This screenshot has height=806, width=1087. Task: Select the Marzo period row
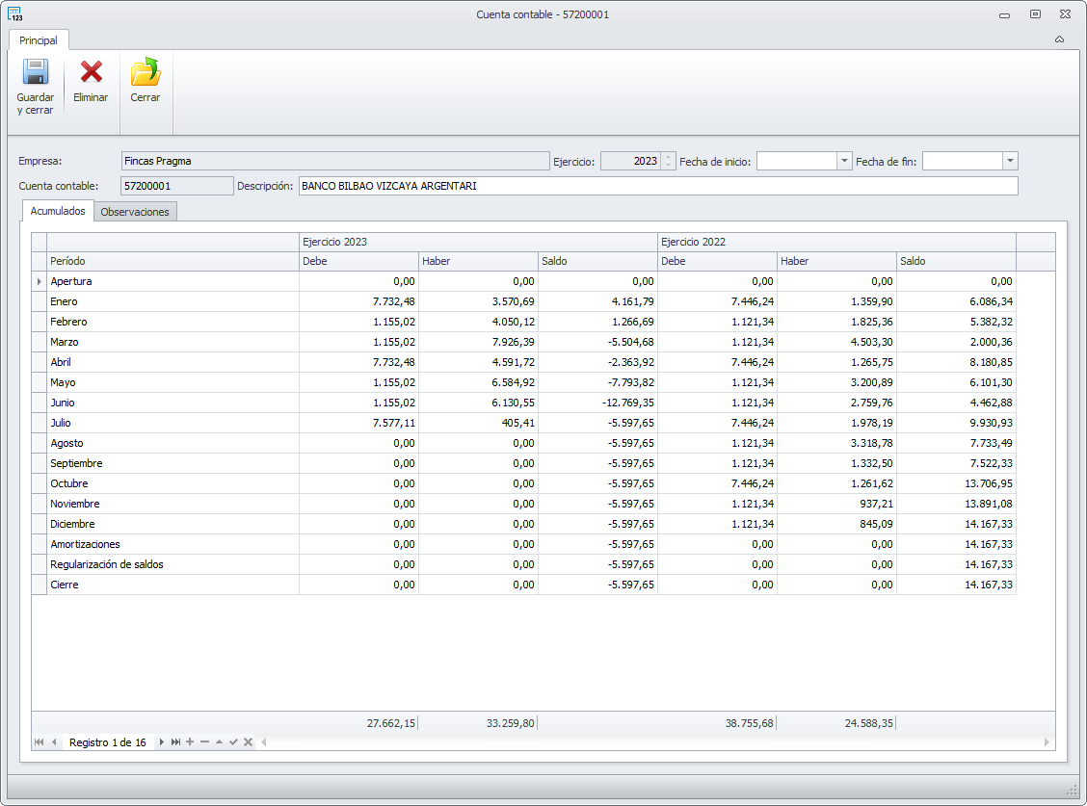(x=65, y=342)
